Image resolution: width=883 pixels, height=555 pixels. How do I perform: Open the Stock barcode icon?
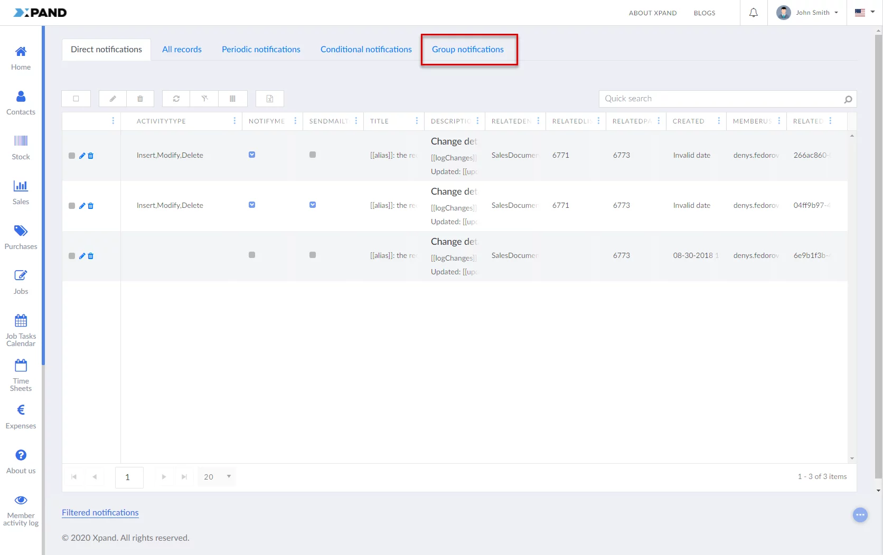21,141
